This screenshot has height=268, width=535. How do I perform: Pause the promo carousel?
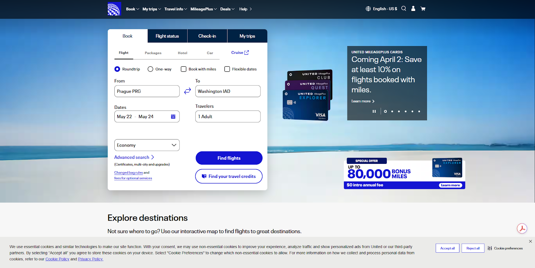click(x=374, y=111)
